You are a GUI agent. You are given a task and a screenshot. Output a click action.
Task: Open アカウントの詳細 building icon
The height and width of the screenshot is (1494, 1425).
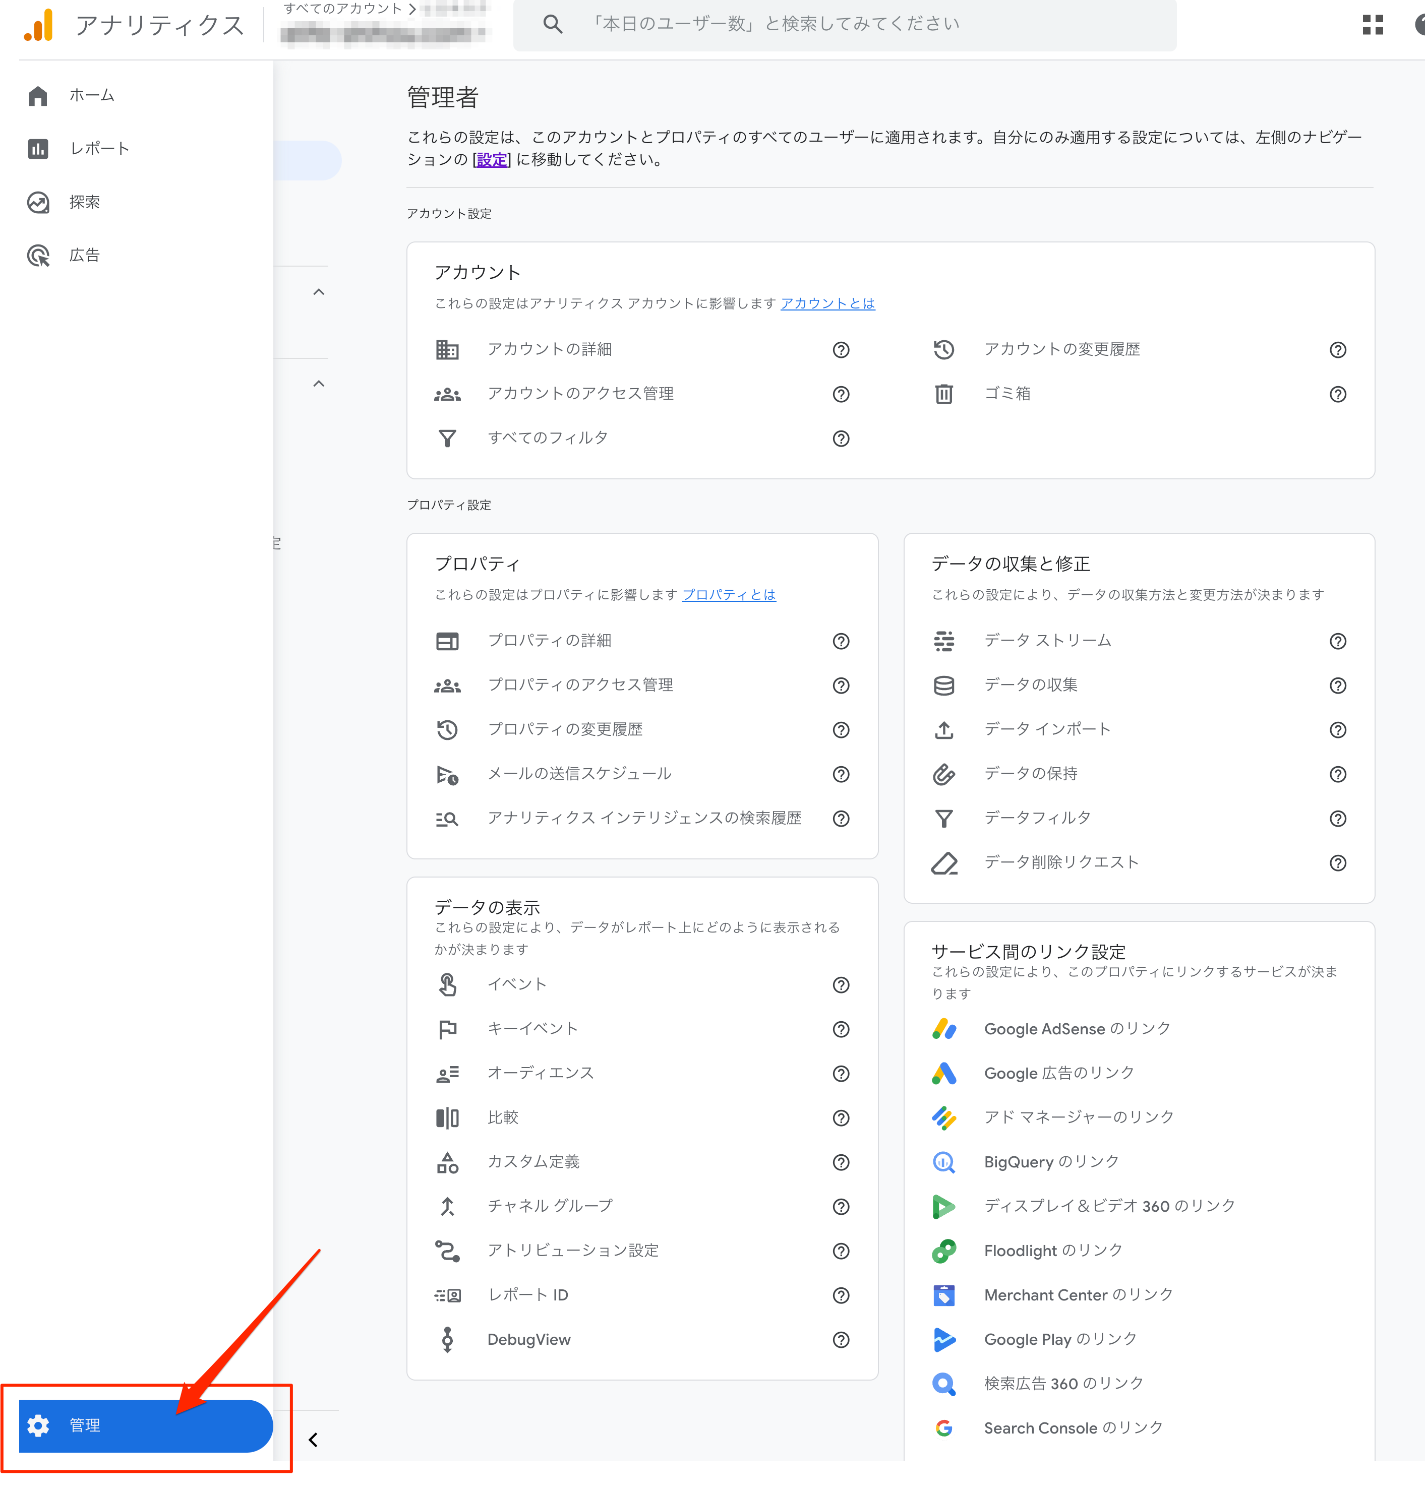tap(447, 350)
